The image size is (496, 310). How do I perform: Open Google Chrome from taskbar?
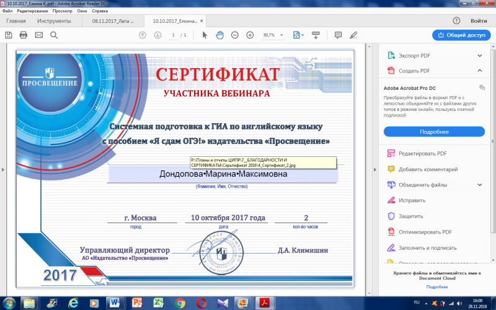click(x=180, y=303)
